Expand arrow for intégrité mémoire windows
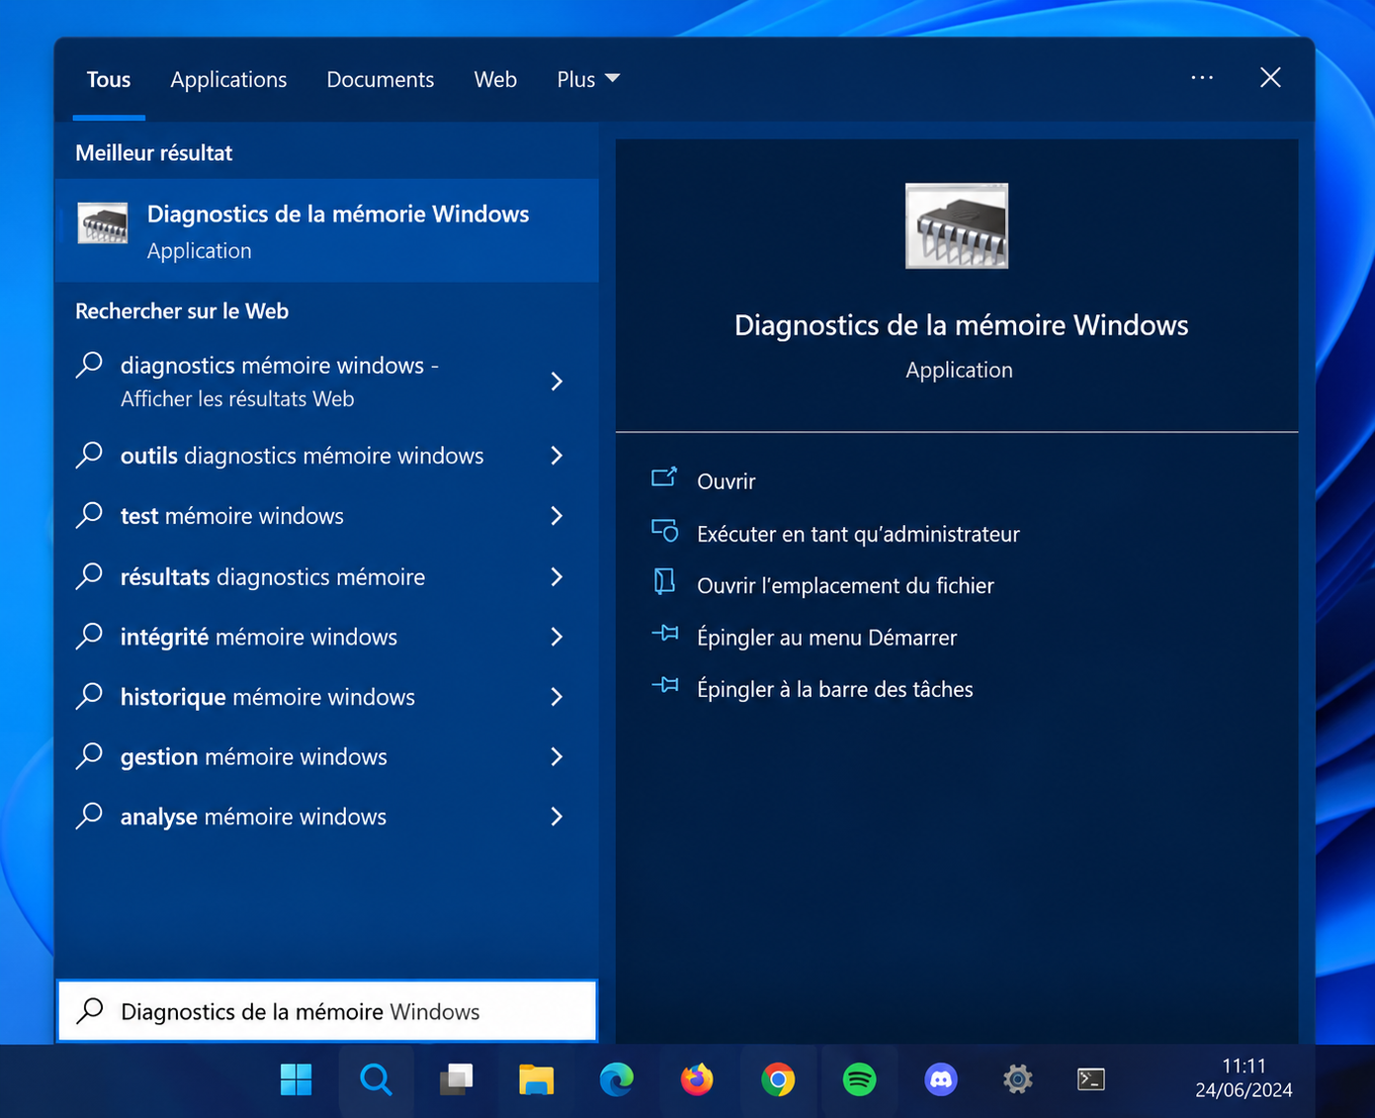The height and width of the screenshot is (1118, 1375). click(557, 637)
